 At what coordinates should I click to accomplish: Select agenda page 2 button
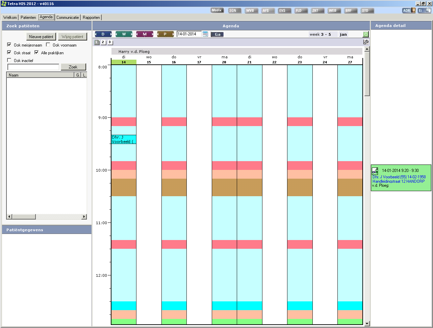(x=103, y=42)
